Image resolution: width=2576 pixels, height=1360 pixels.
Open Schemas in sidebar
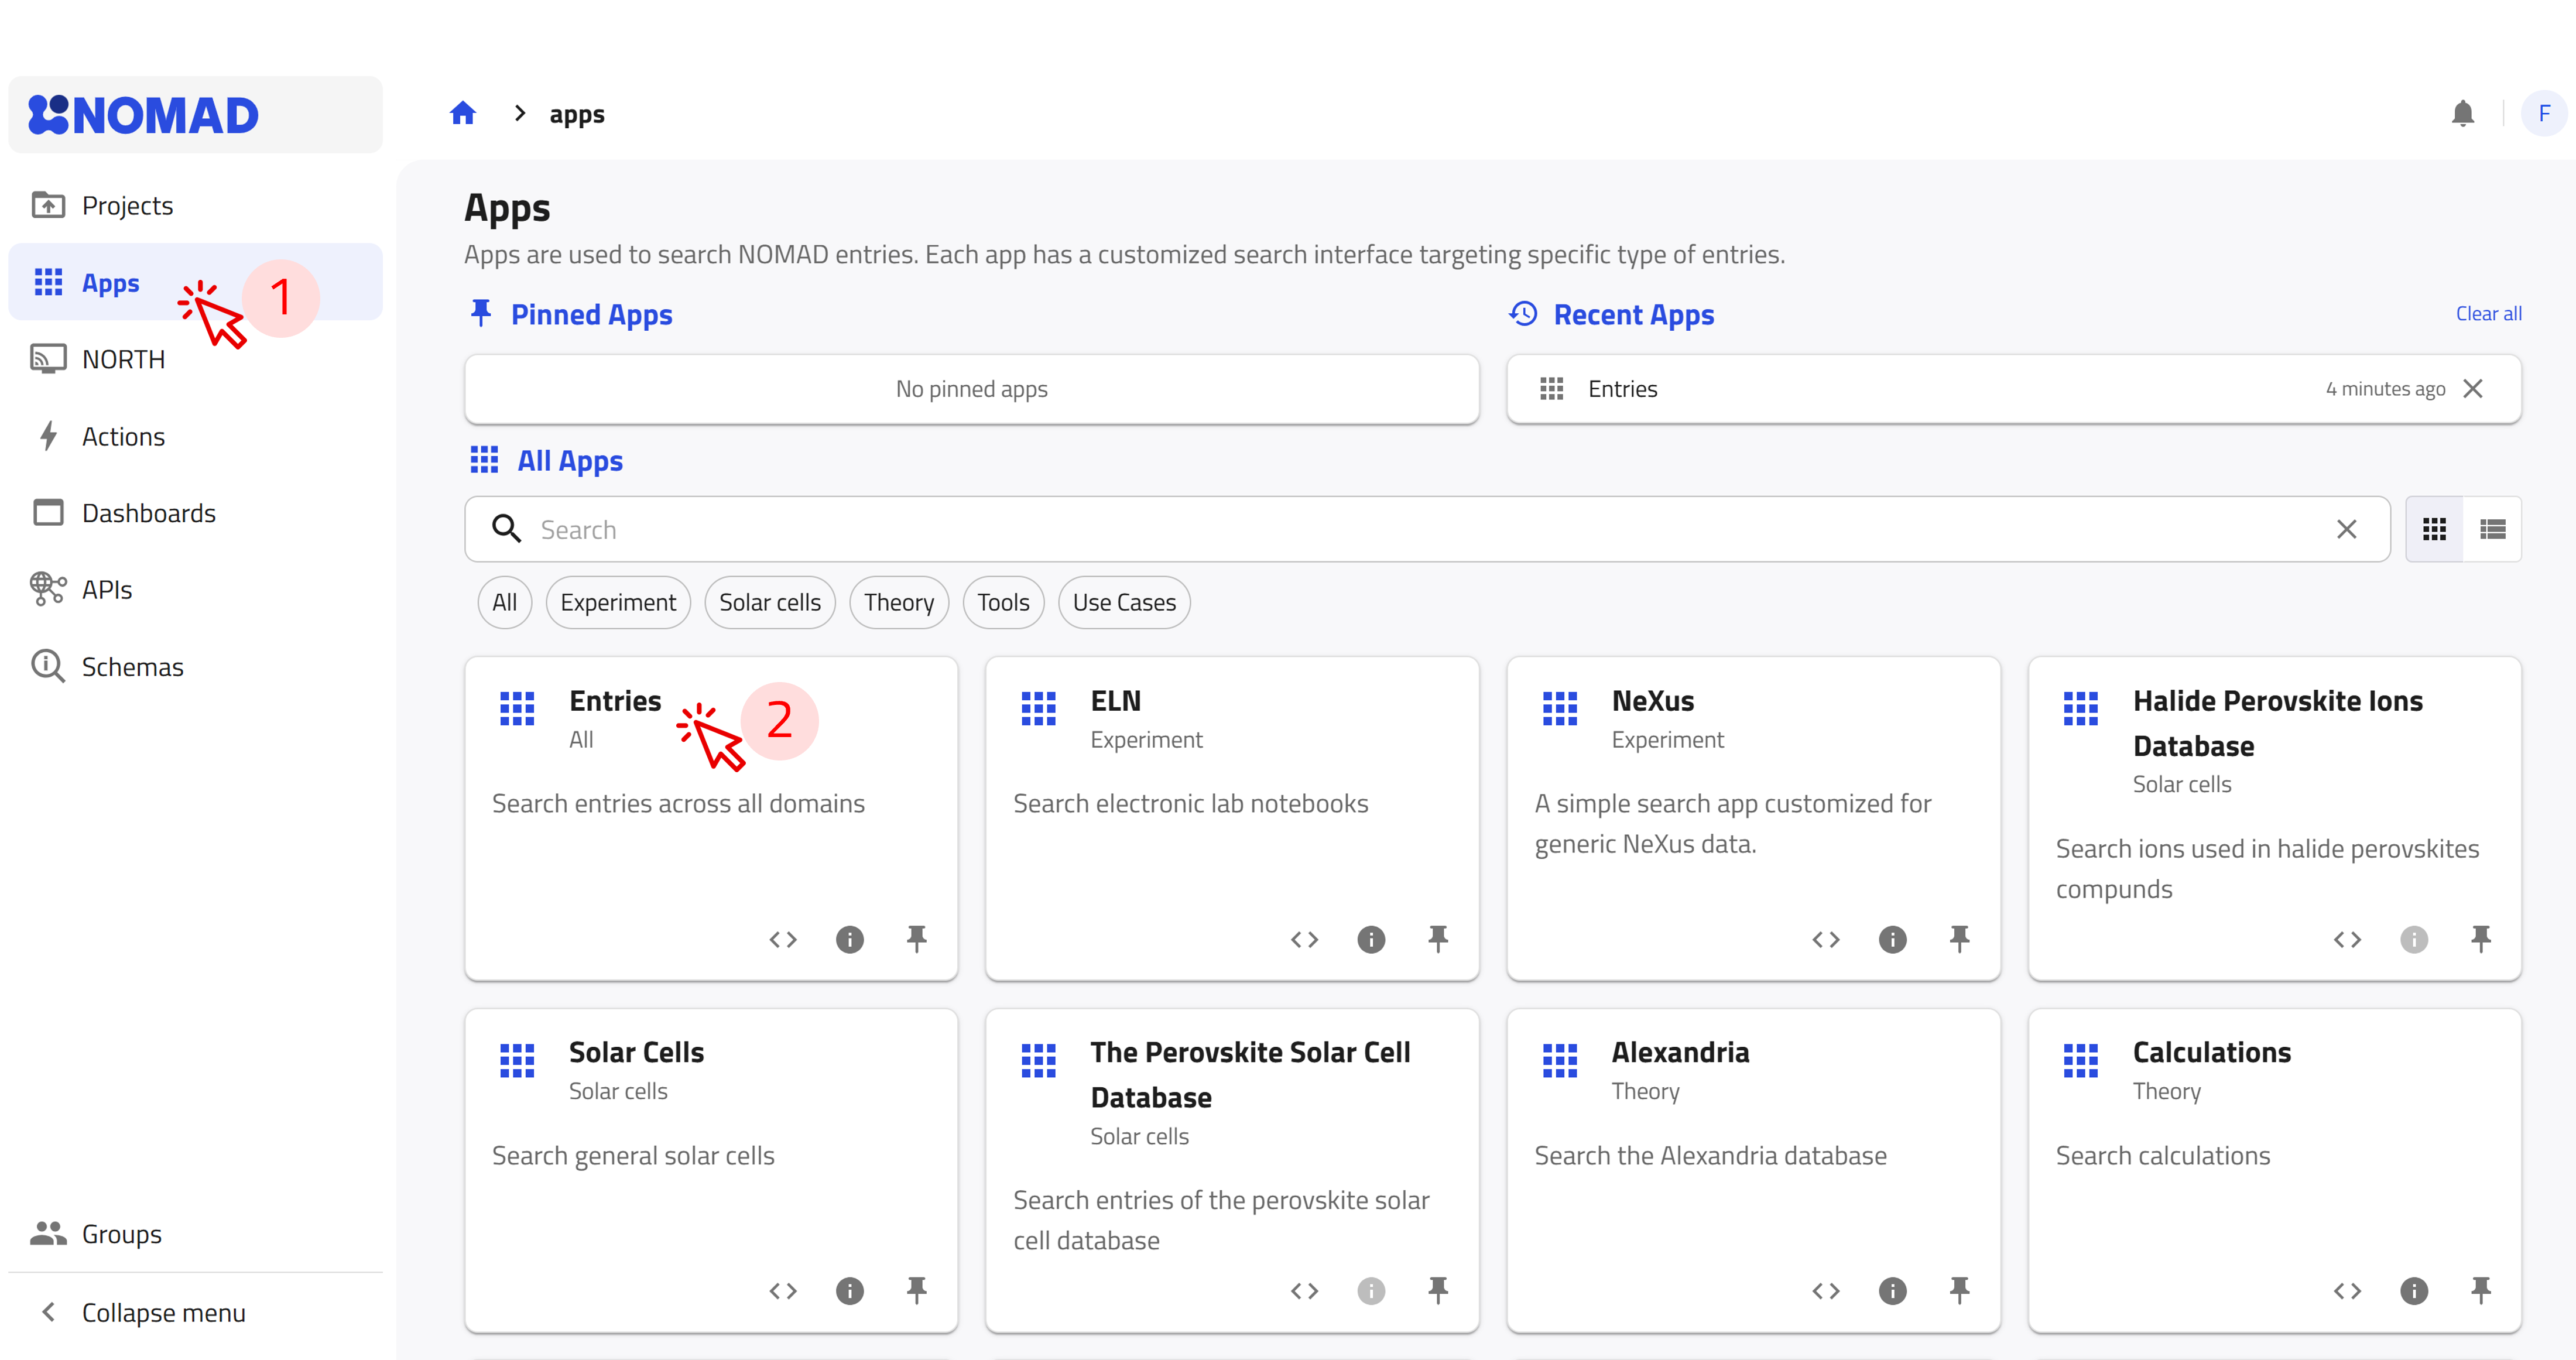pyautogui.click(x=195, y=667)
